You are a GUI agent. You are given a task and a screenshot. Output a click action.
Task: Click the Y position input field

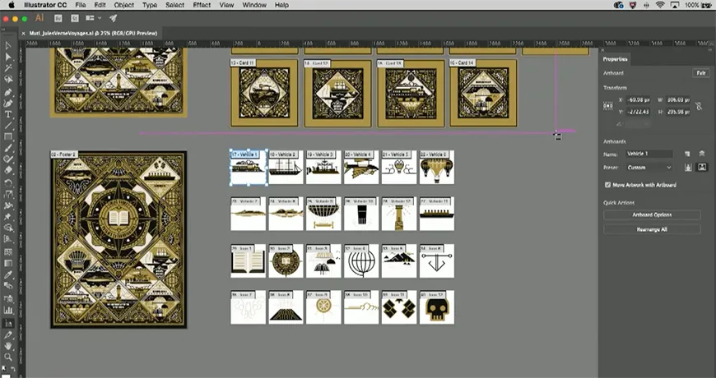[x=638, y=113]
